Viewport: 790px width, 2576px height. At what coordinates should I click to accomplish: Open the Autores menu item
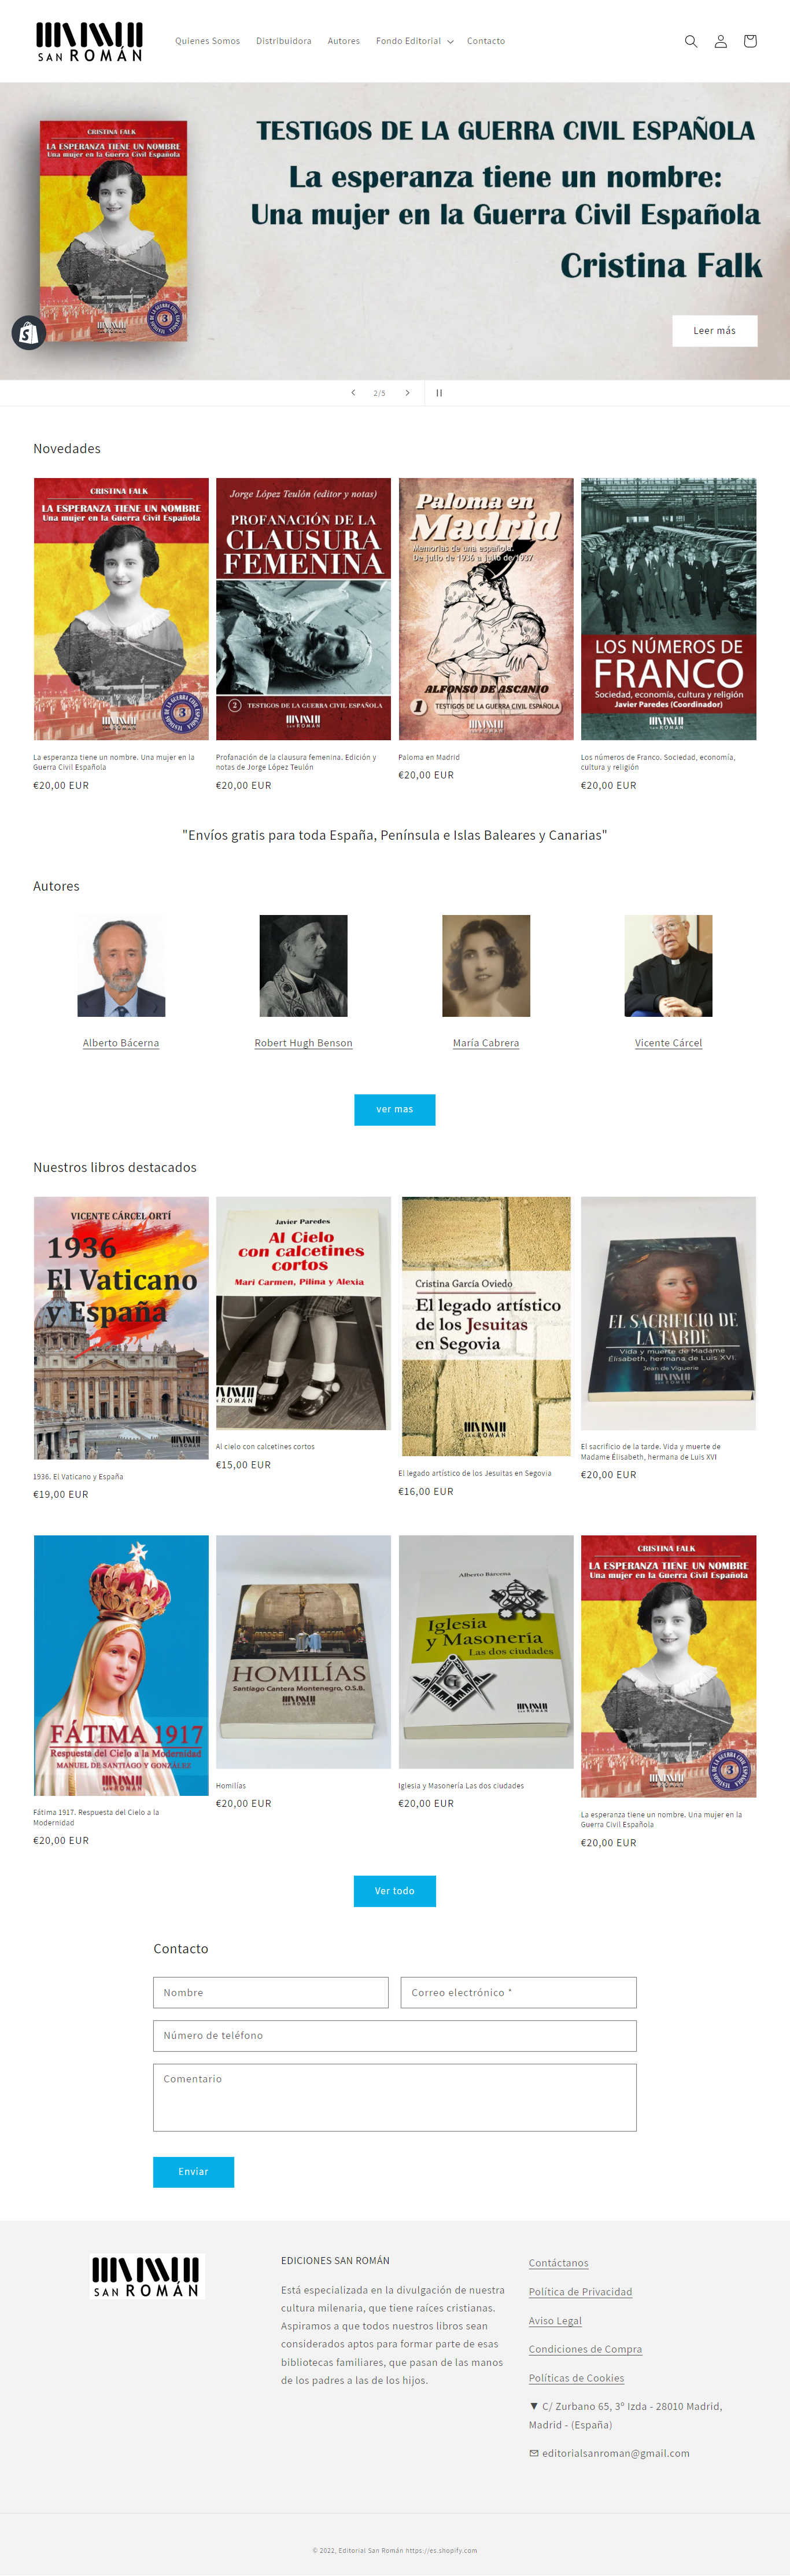point(344,41)
